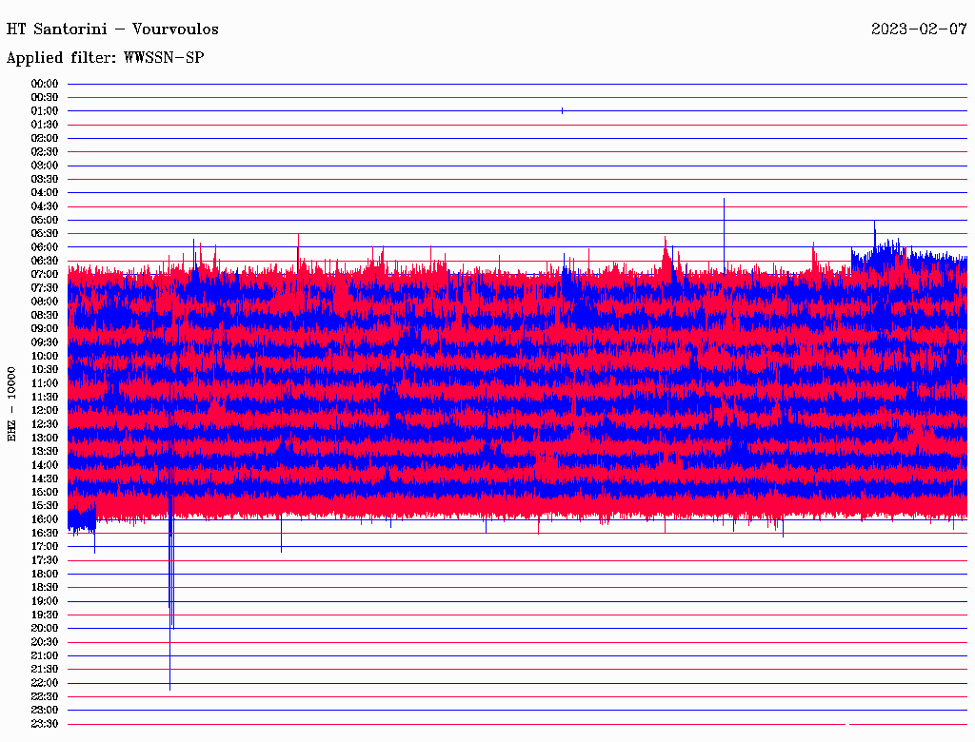
Task: Click the 21:00 time label
Action: (x=45, y=655)
